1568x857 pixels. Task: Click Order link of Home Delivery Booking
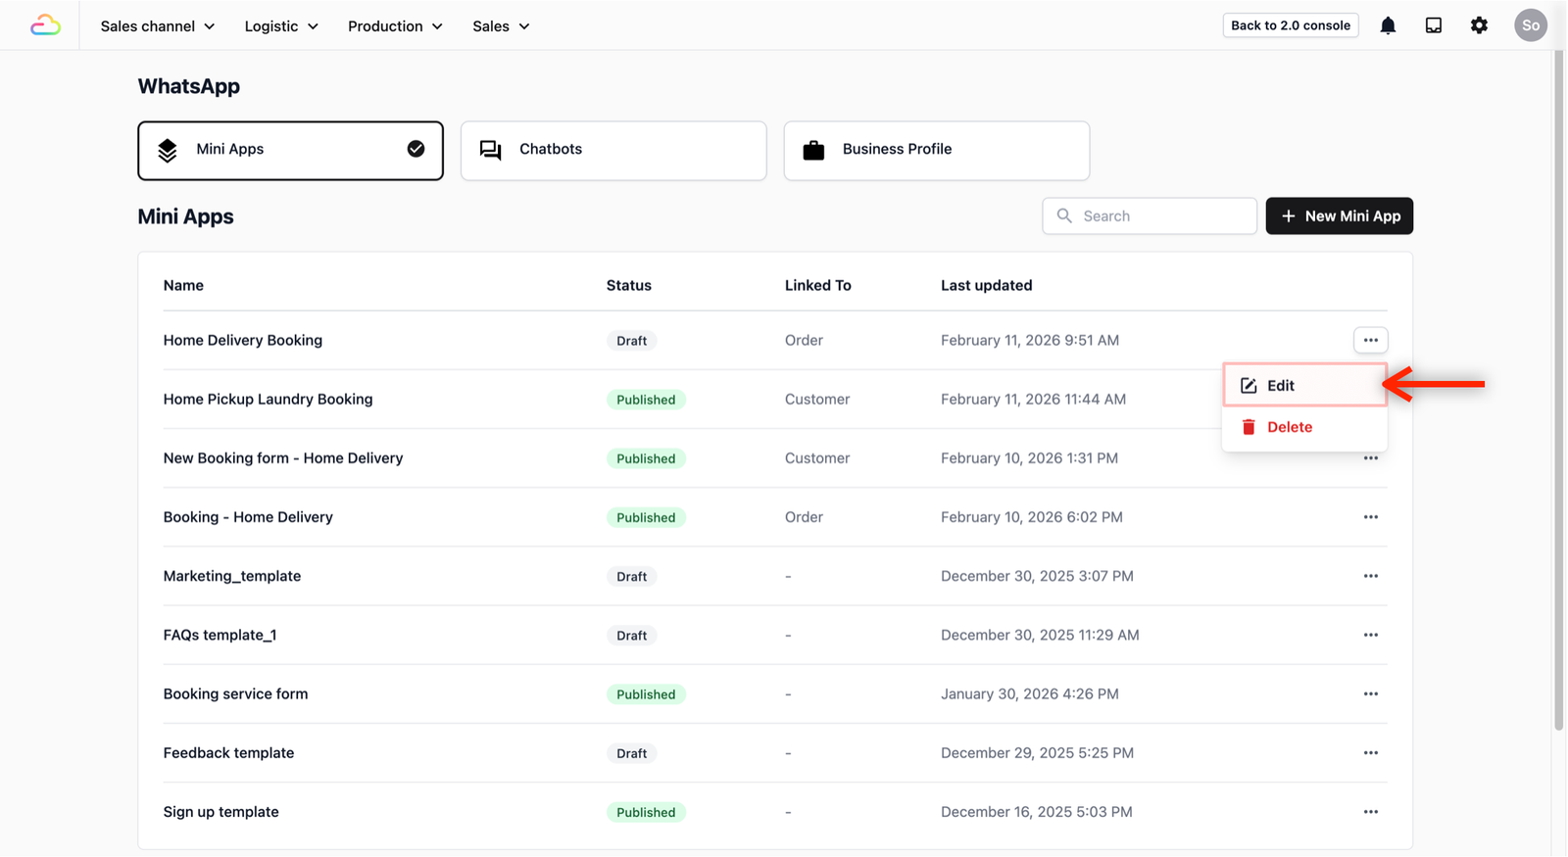point(804,340)
